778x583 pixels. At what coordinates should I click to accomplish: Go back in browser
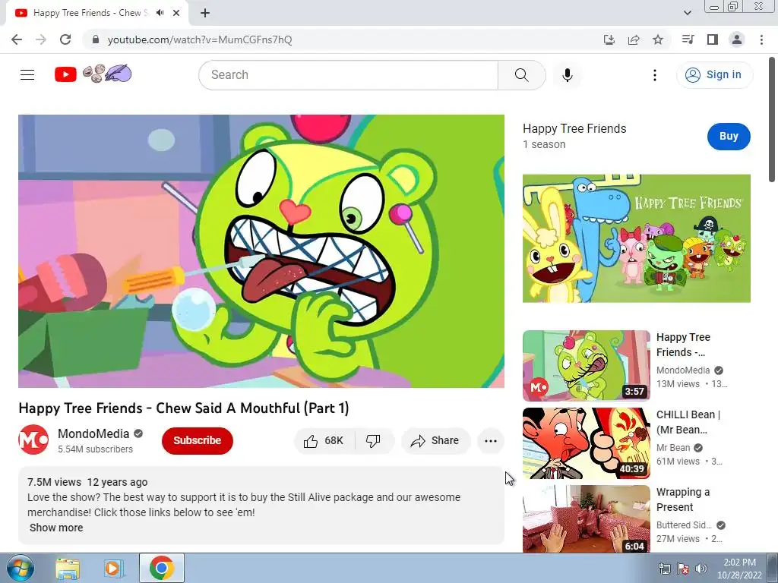click(x=17, y=39)
